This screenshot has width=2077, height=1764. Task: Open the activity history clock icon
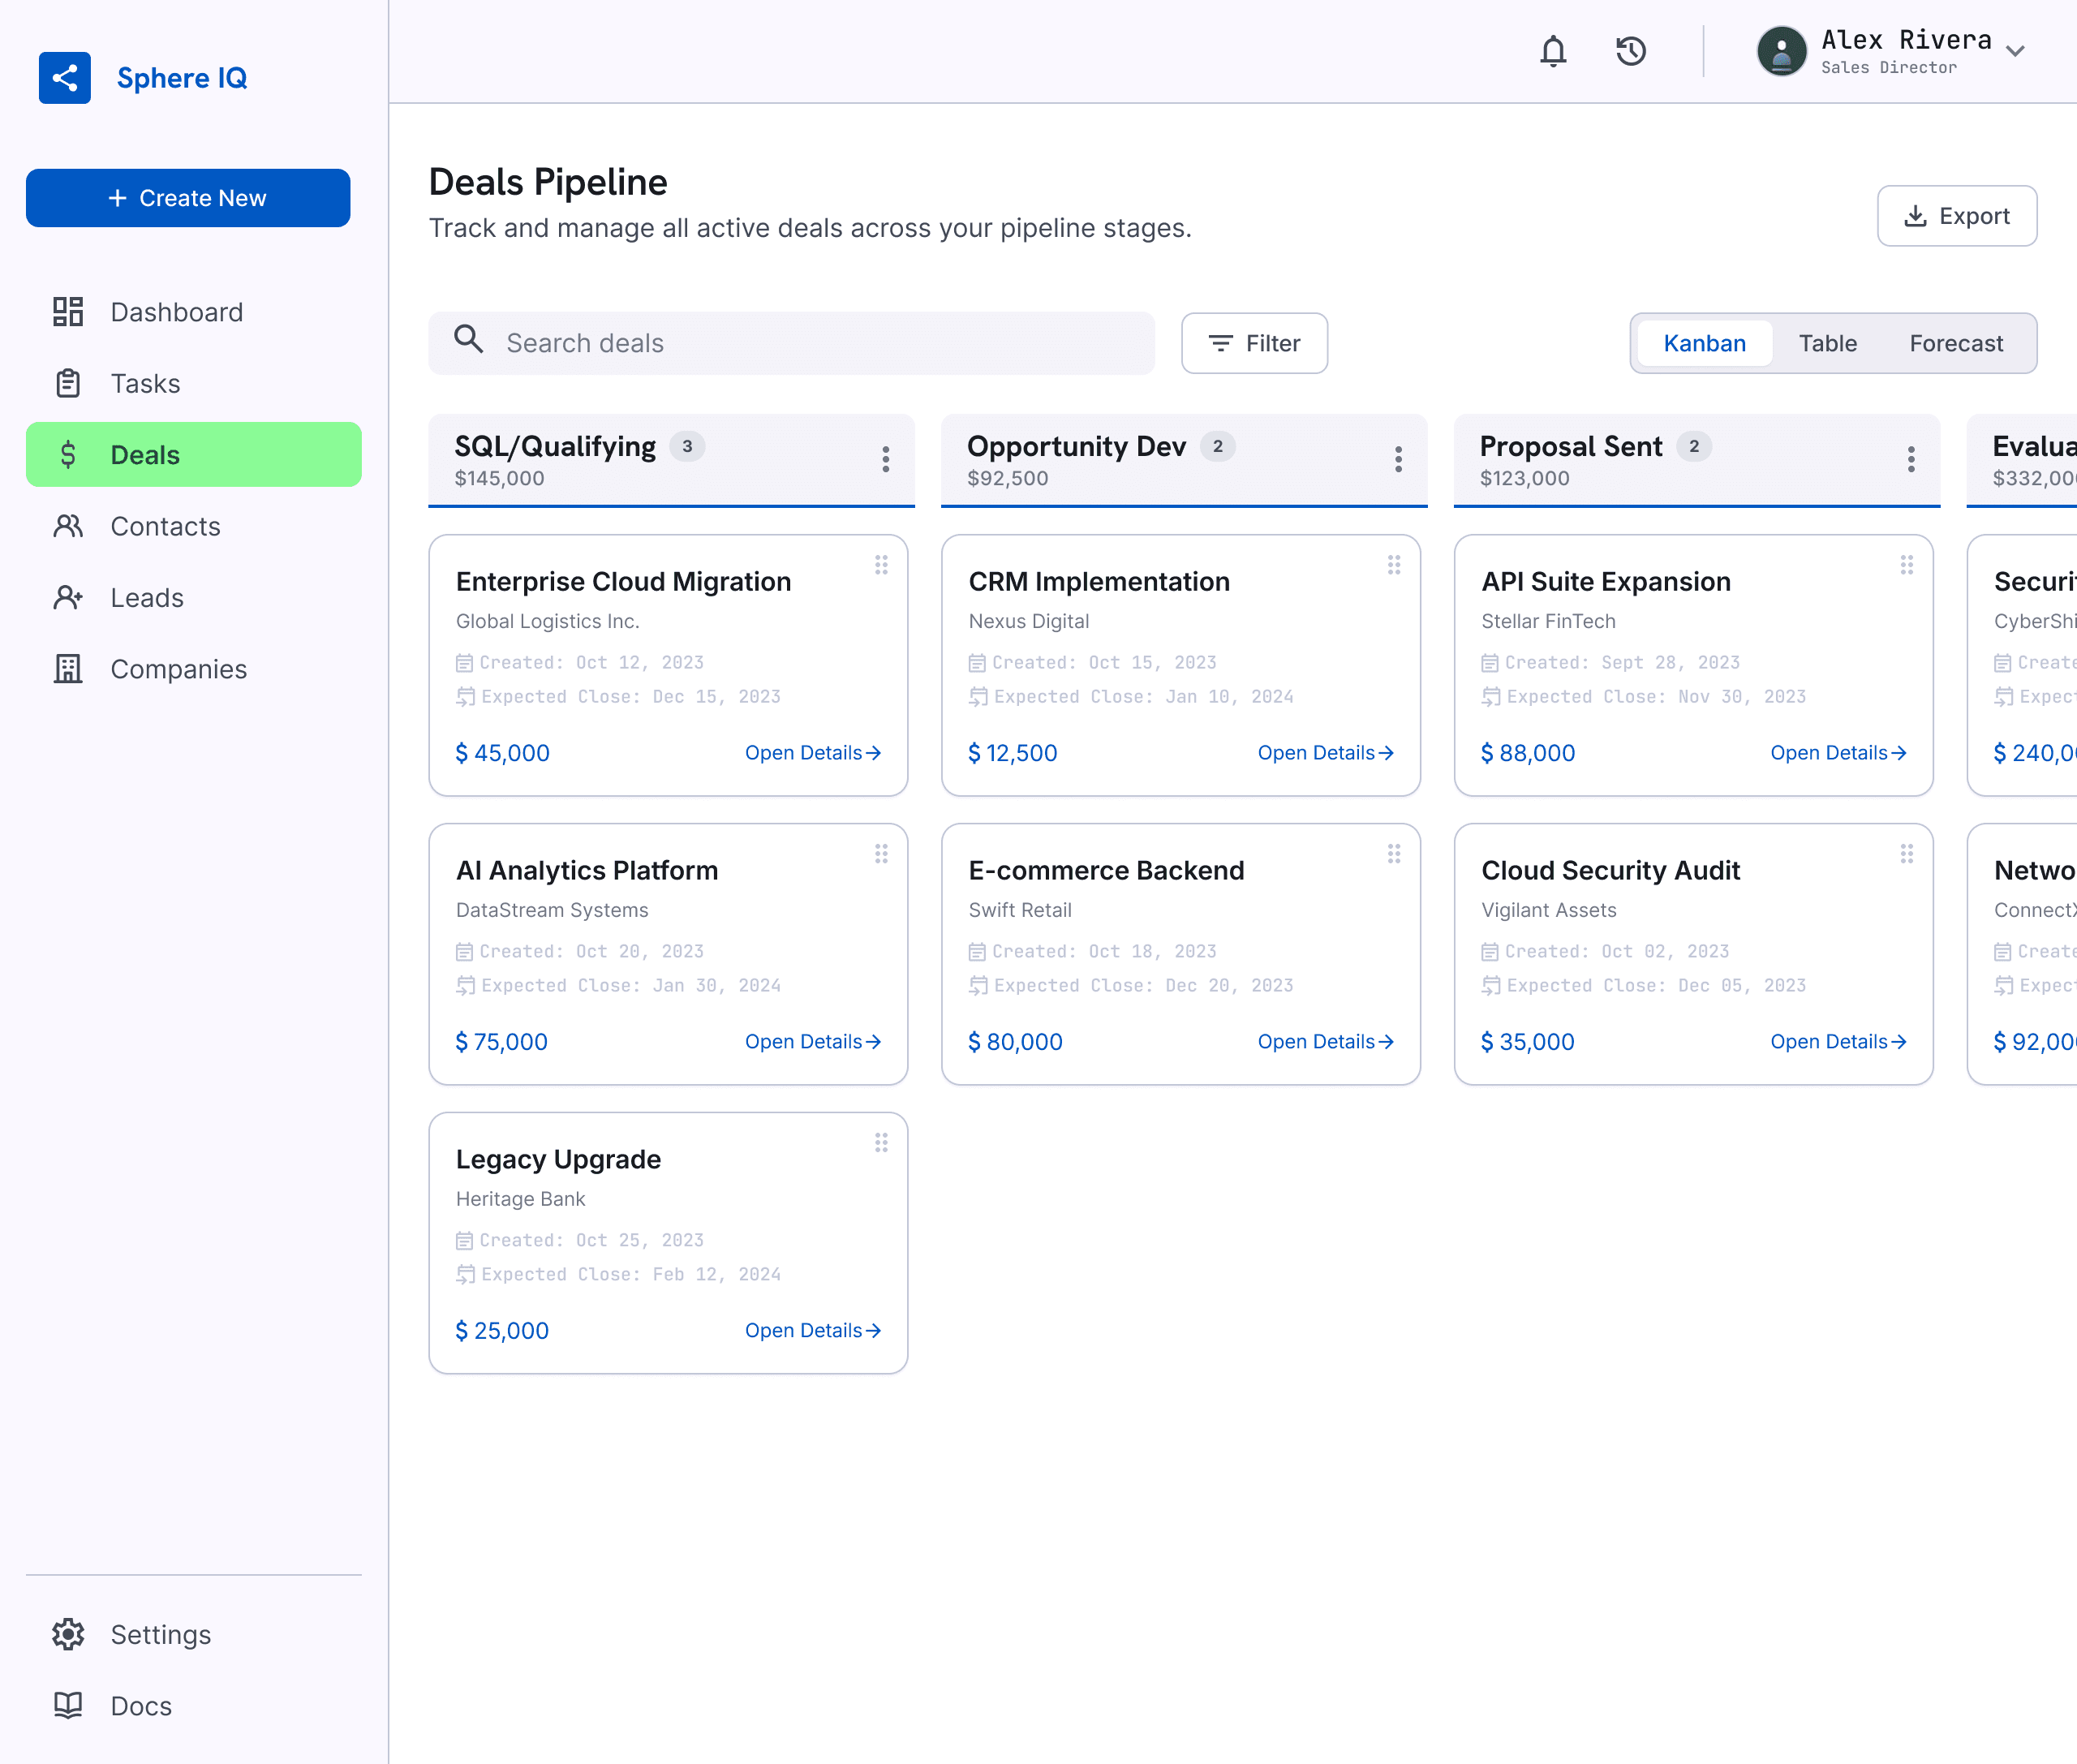pos(1631,51)
